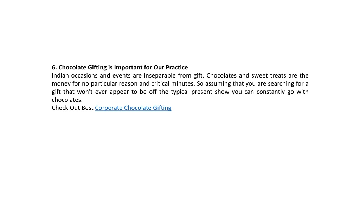Click the word 'money' in the second line
The image size is (360, 202).
coord(61,83)
